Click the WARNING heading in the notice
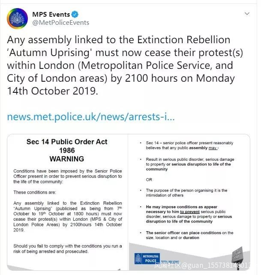The width and height of the screenshot is (264, 275). pos(66,159)
